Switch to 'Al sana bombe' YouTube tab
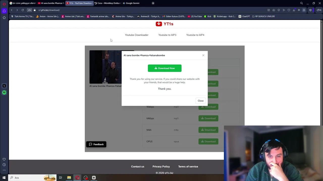The width and height of the screenshot is (323, 181). coord(51,3)
